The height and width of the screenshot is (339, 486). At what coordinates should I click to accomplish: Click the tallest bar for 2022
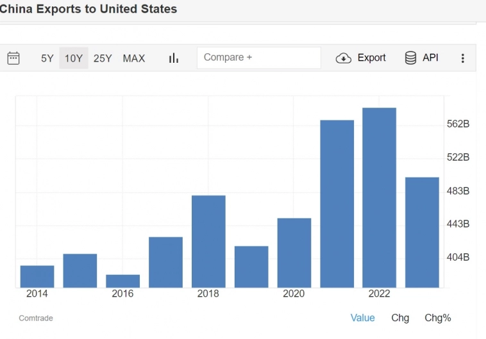[x=379, y=197]
